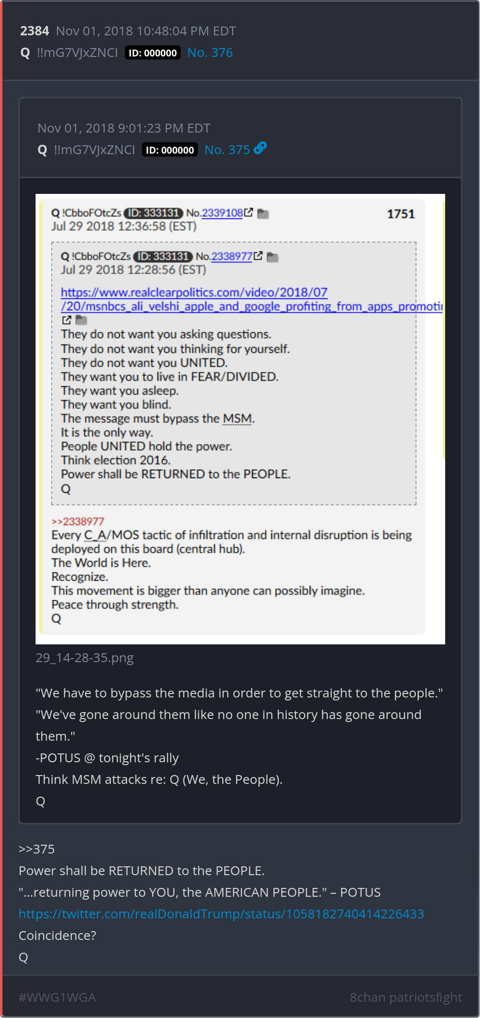The width and height of the screenshot is (480, 1018).
Task: Open the embedded post screenshot image
Action: coord(240,419)
